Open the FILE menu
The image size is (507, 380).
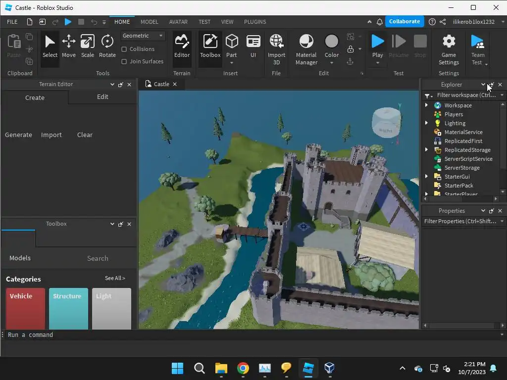click(12, 22)
